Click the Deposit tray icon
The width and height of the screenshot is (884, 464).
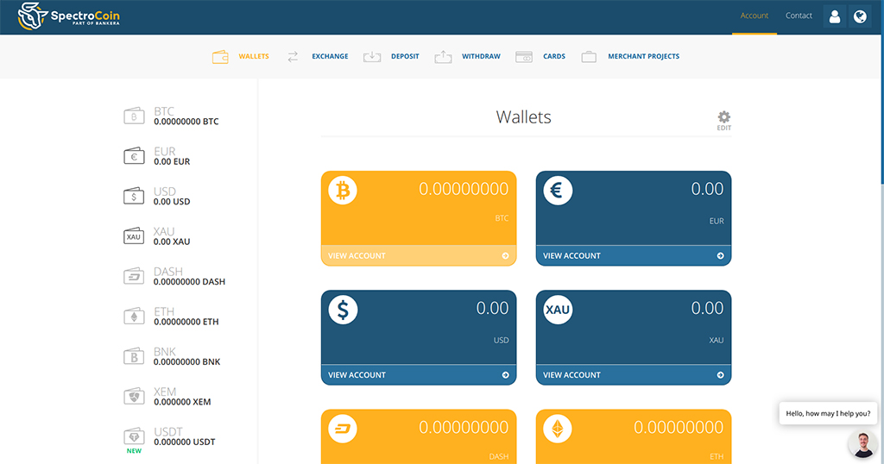point(372,56)
